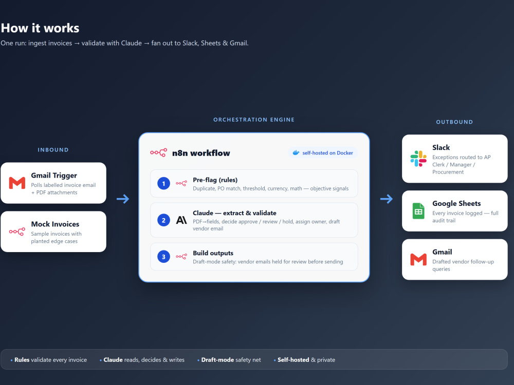Click the step 2 number badge

(x=163, y=220)
